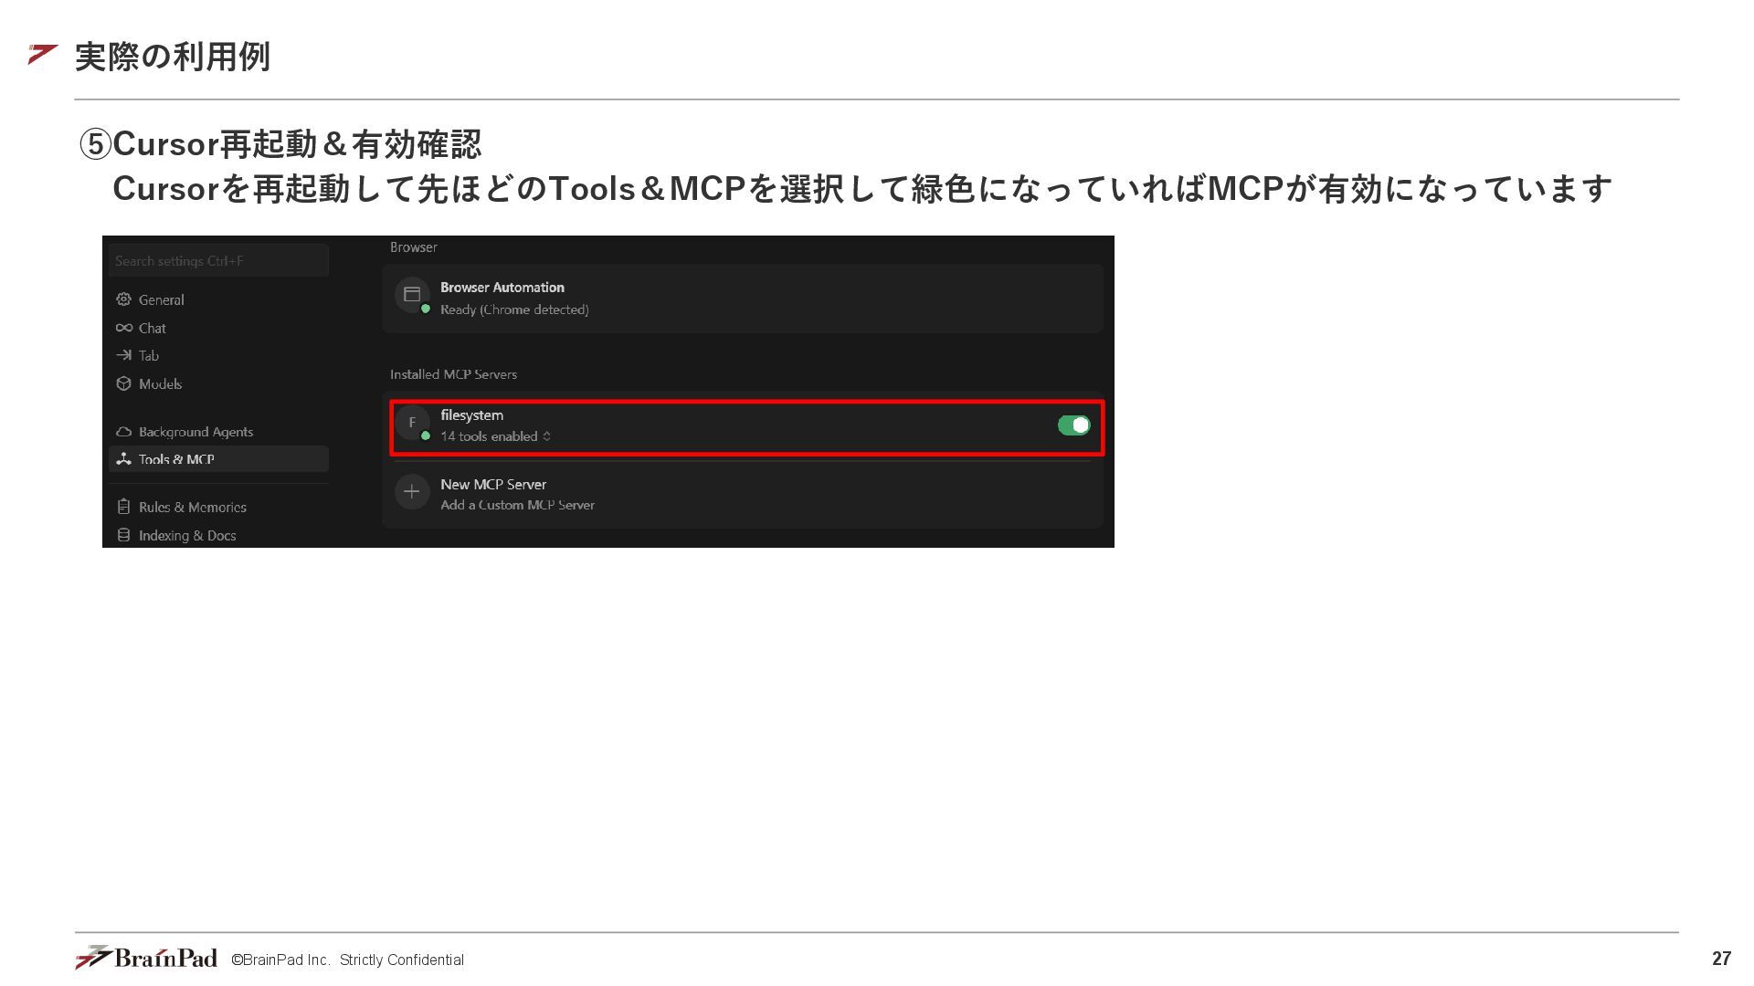1754x986 pixels.
Task: Toggle the filesystem MCP server switch
Action: 1073,425
